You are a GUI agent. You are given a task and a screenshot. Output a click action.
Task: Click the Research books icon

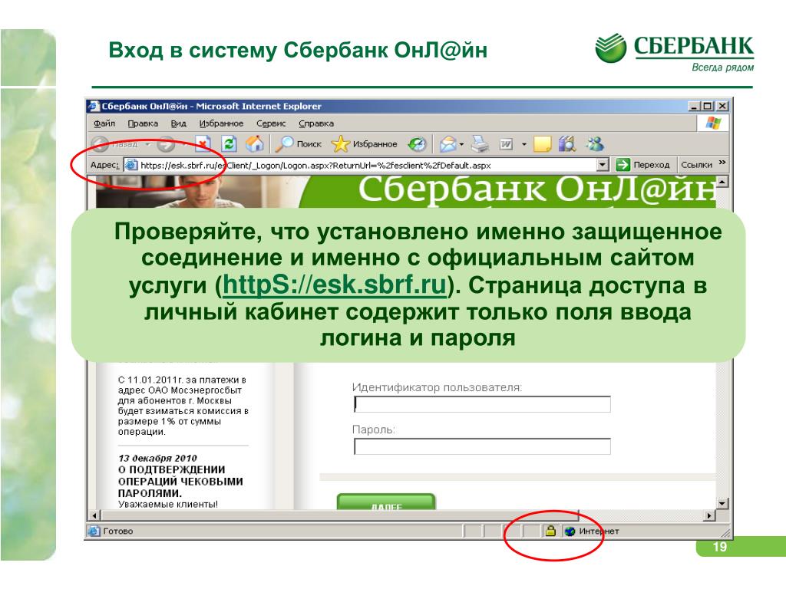567,144
